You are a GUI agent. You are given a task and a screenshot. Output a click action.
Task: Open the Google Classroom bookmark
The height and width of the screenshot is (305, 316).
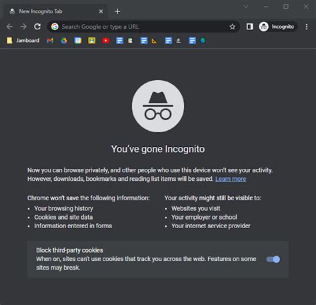tap(92, 41)
